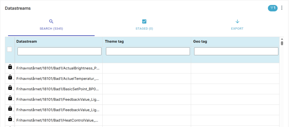289x127 pixels.
Task: Toggle the select-all checkbox in table header
Action: (10, 49)
